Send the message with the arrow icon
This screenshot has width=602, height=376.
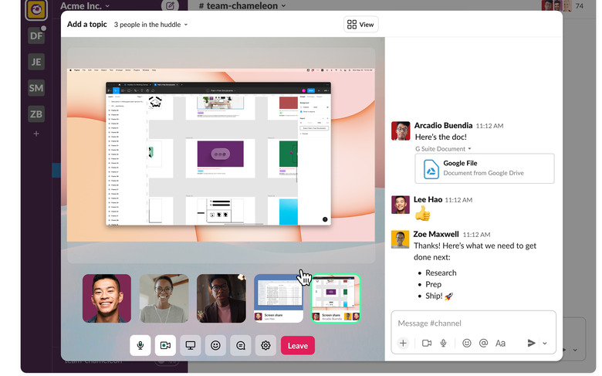click(x=531, y=343)
